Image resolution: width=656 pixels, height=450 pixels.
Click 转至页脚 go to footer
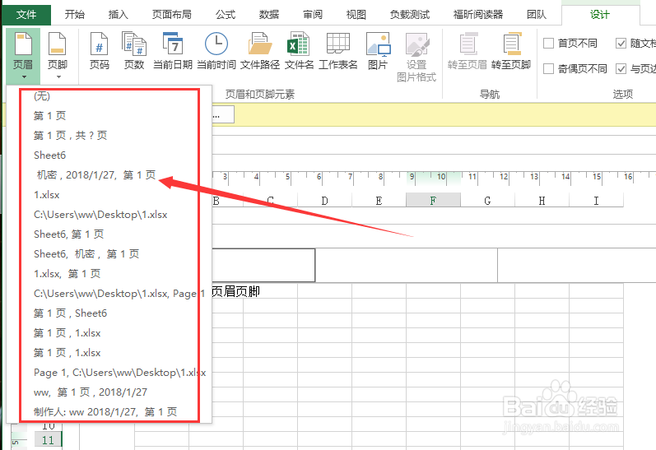511,51
